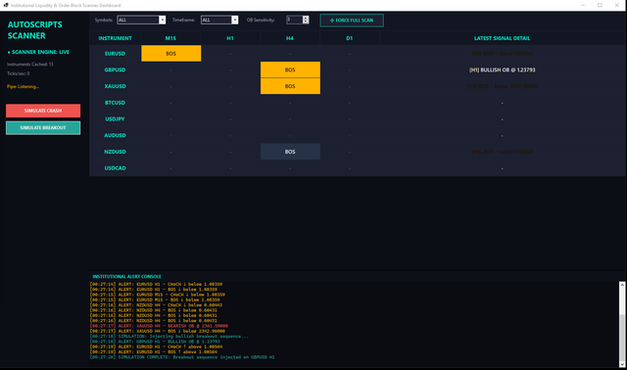Click the NZDUSD H4 CHoCH alert line
627x370 pixels.
156,305
